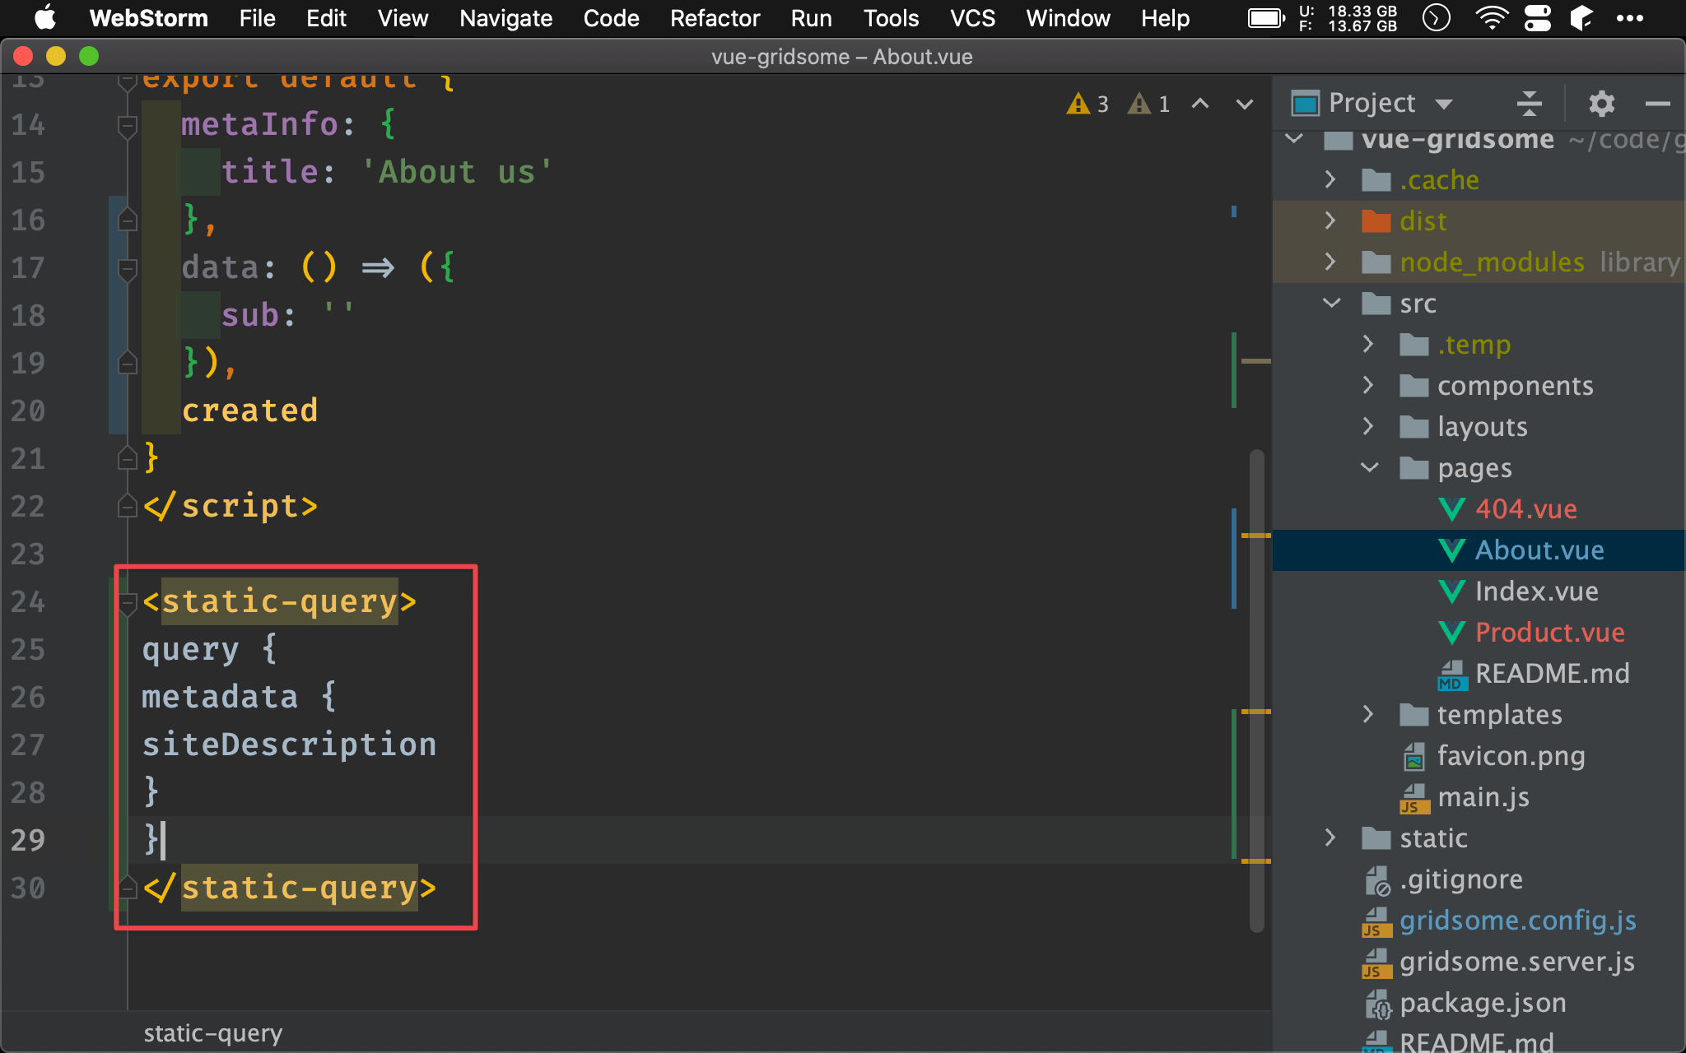Screen dimensions: 1686x1053
Task: Toggle fold marker on static-query line 24
Action: (x=127, y=603)
